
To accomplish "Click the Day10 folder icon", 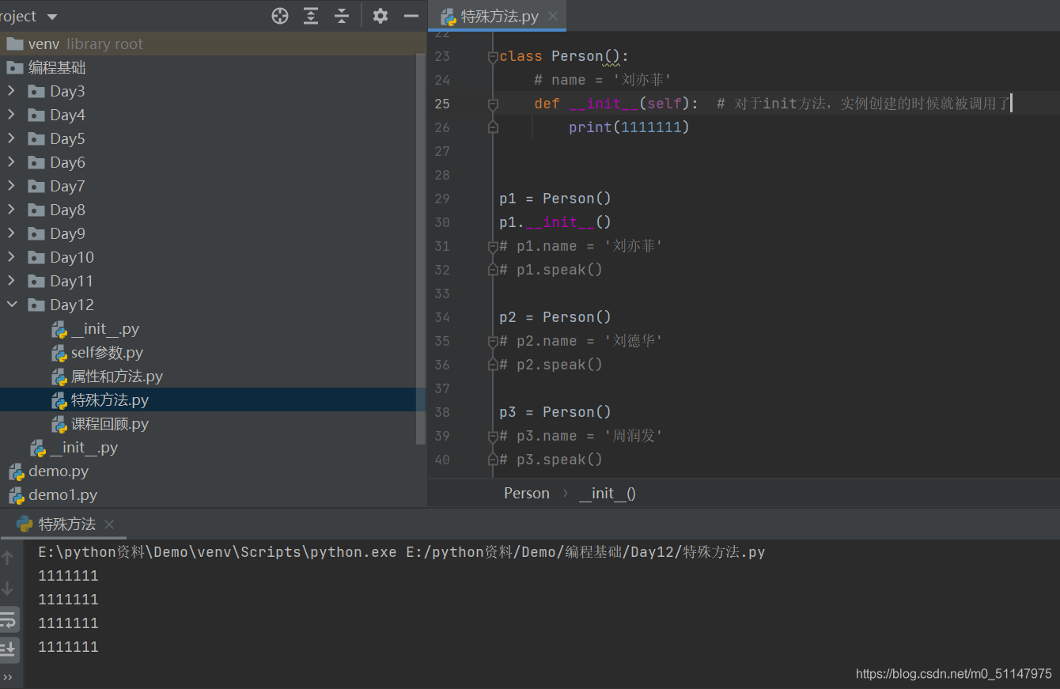I will click(x=36, y=257).
